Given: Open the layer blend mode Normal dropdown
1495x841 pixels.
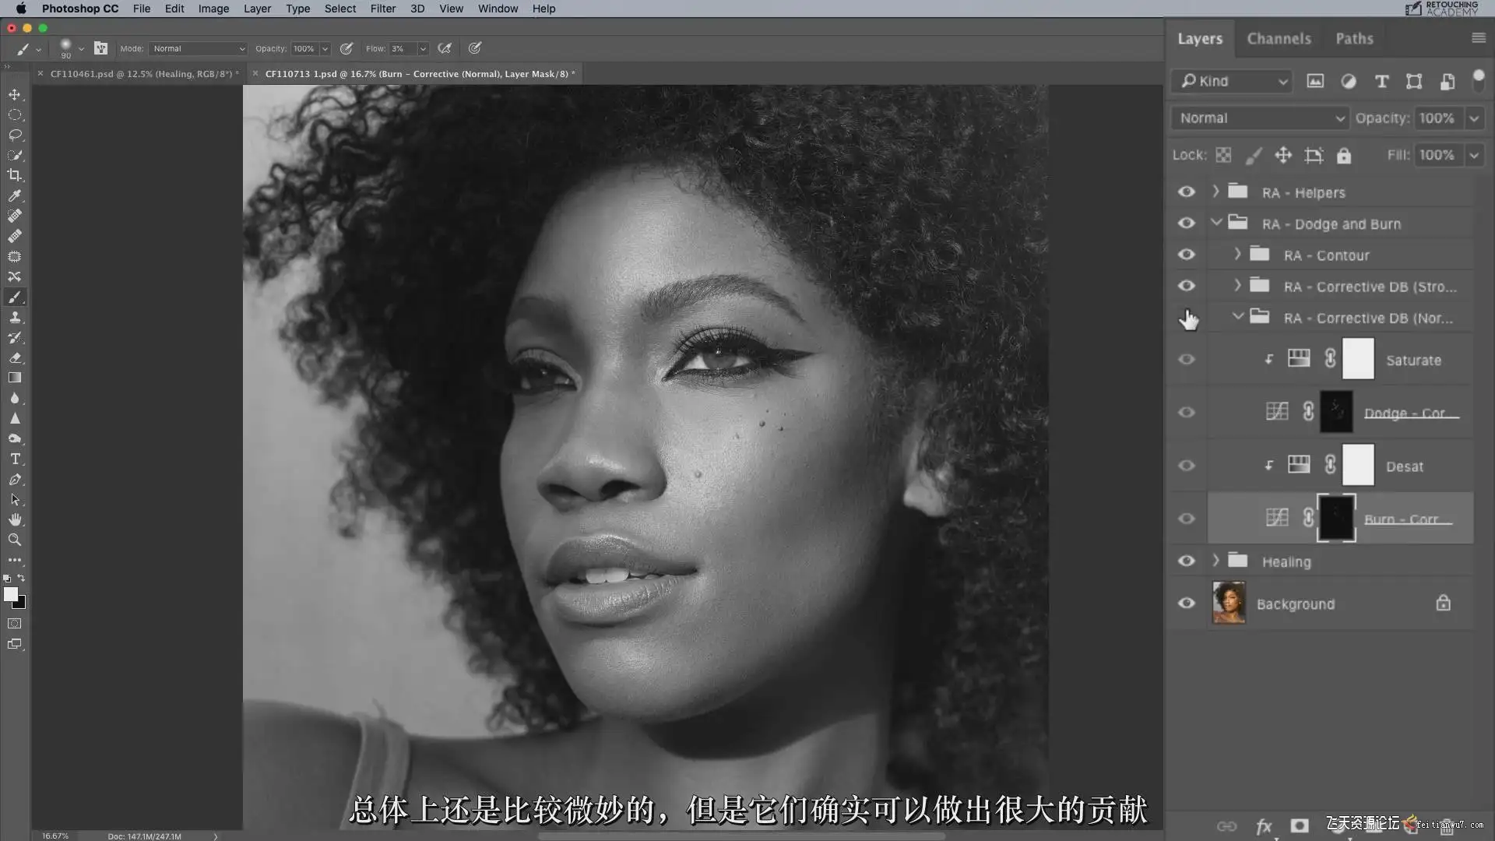Looking at the screenshot, I should pyautogui.click(x=1260, y=118).
